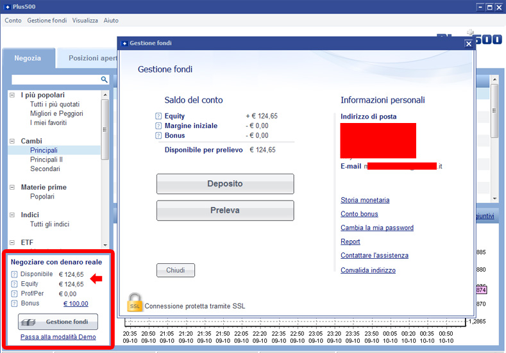Open the Gestione fondi menu

47,21
